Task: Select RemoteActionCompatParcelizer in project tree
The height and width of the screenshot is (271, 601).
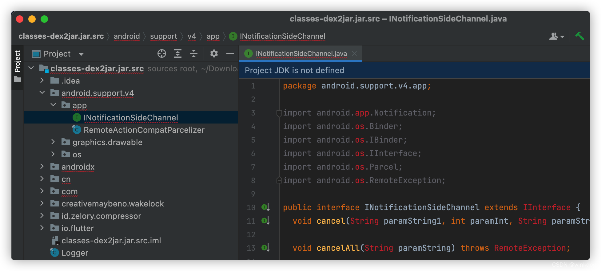Action: coord(144,130)
